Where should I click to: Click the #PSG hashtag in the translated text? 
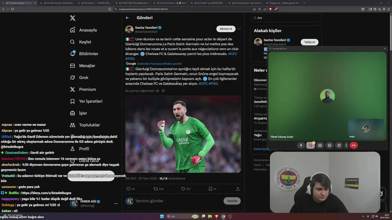(213, 84)
